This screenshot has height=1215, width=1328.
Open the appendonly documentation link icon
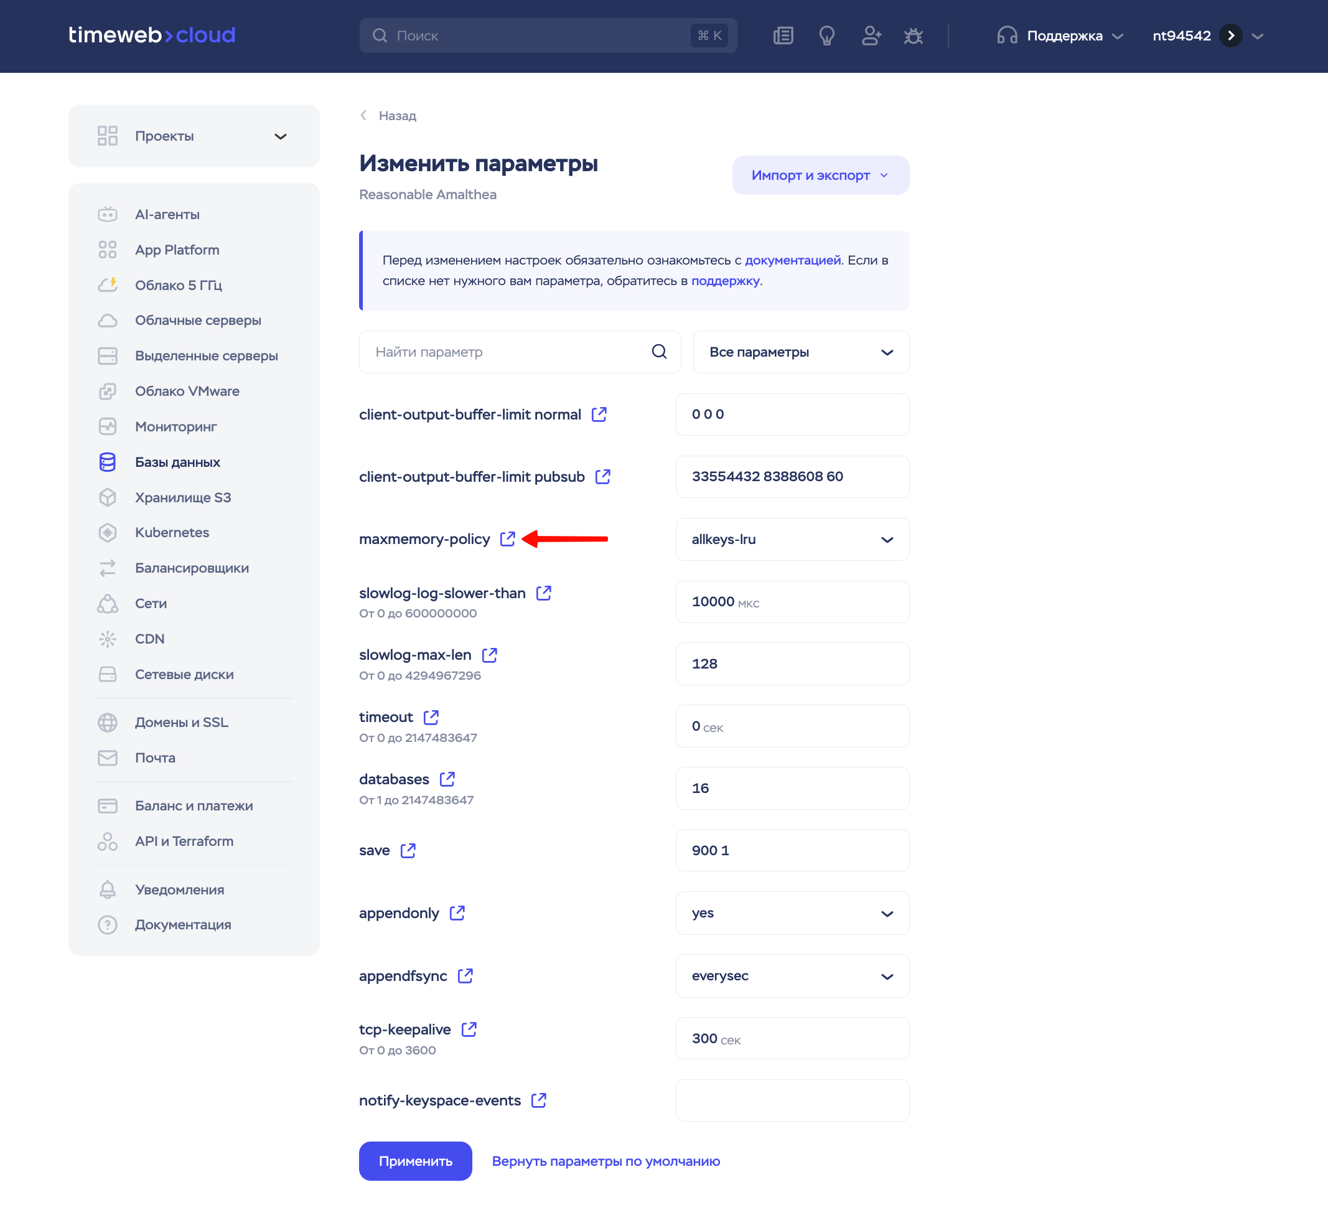click(457, 913)
